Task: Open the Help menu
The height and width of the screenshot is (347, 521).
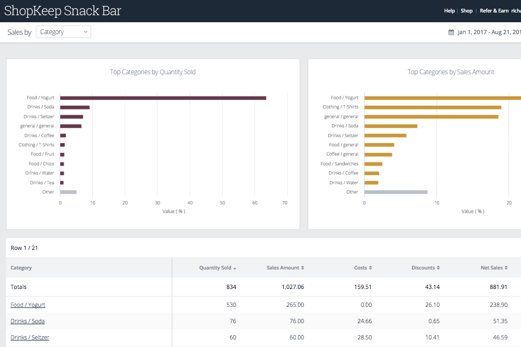Action: point(449,11)
